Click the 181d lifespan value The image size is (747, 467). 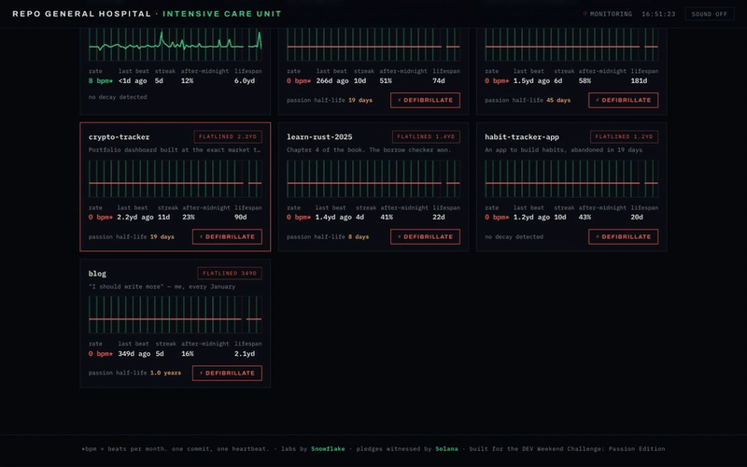point(639,81)
